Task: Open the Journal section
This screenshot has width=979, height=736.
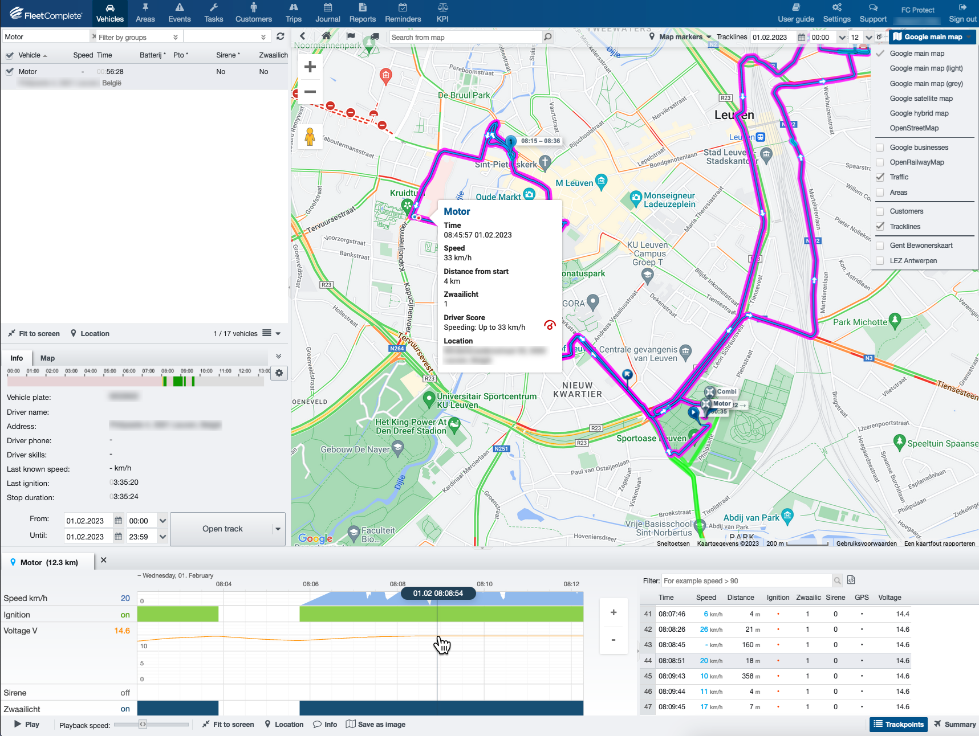Action: tap(327, 13)
